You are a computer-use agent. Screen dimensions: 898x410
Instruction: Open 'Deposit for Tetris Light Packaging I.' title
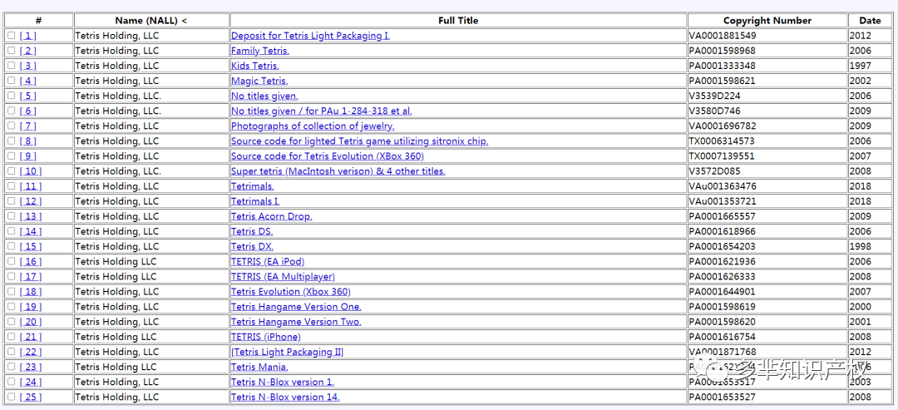[x=310, y=36]
